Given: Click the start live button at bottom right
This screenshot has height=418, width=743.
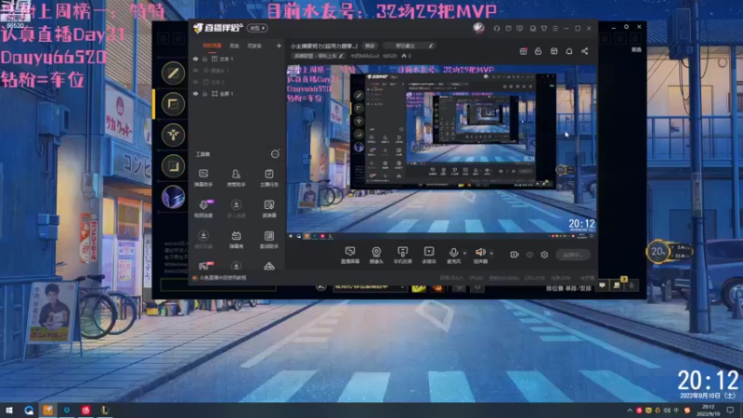Looking at the screenshot, I should 573,255.
